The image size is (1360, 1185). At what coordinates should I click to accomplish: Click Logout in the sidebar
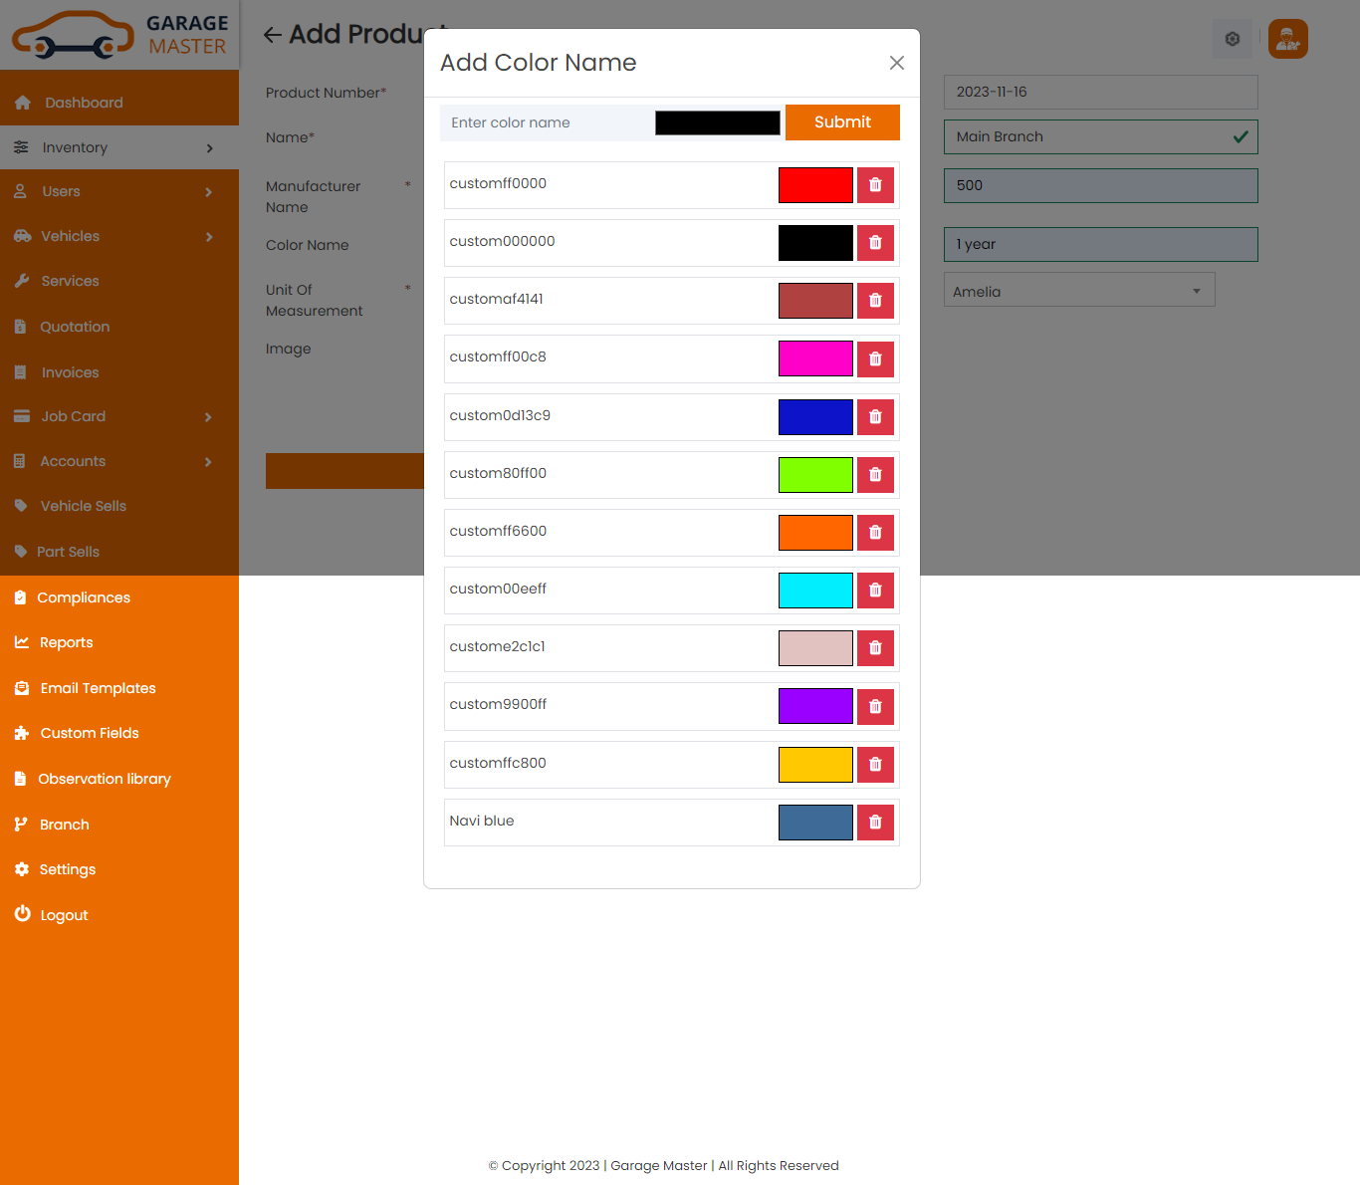[64, 915]
